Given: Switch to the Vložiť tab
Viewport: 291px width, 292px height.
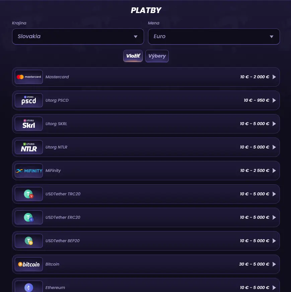Looking at the screenshot, I should (x=133, y=56).
